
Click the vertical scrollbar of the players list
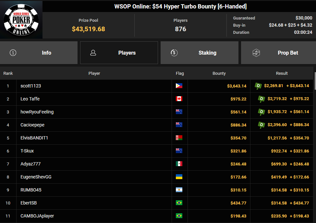tap(315, 81)
